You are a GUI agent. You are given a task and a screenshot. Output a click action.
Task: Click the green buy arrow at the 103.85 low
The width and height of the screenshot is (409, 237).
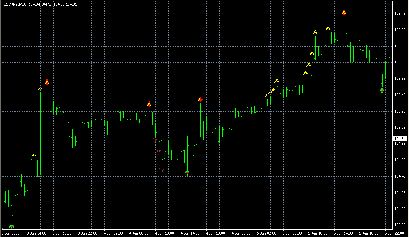tap(11, 227)
